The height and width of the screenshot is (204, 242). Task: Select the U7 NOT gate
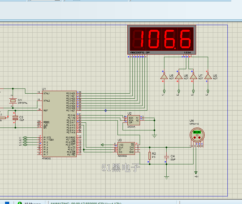(193, 76)
